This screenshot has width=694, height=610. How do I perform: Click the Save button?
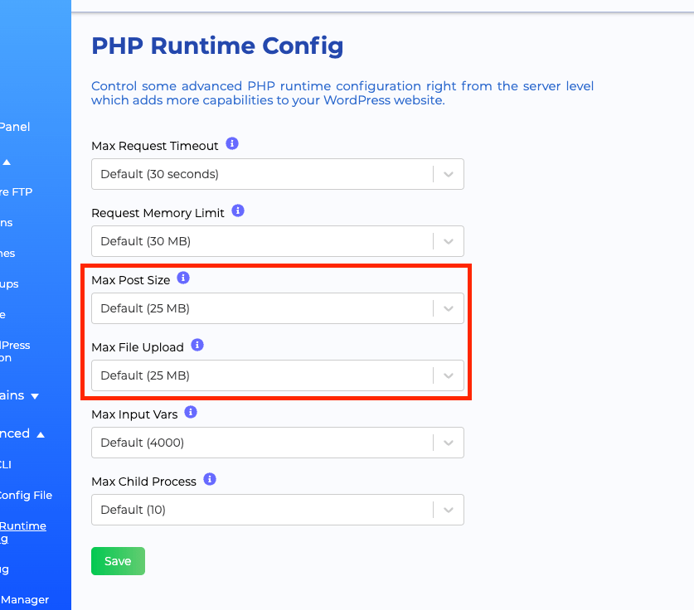(118, 561)
